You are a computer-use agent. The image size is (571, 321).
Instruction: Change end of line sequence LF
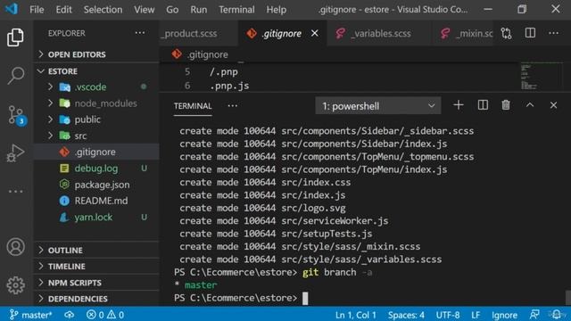click(x=476, y=315)
